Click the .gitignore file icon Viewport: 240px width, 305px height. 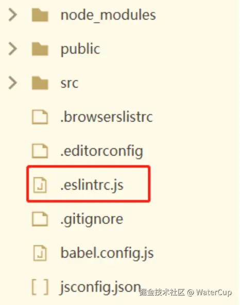pyautogui.click(x=40, y=219)
